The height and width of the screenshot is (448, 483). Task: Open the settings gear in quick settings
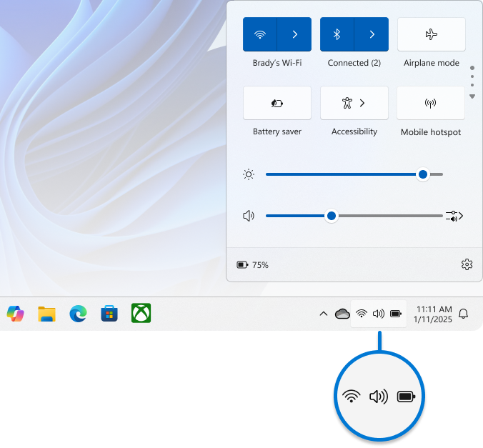click(x=467, y=264)
